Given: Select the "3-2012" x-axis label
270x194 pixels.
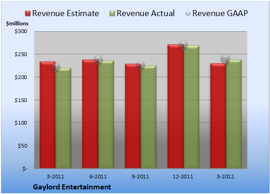Looking at the screenshot, I should pos(225,177).
